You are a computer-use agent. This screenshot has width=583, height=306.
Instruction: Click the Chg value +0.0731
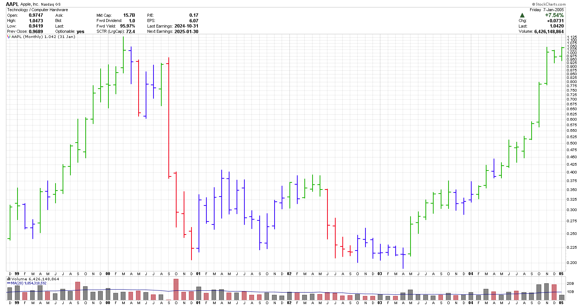pyautogui.click(x=555, y=20)
